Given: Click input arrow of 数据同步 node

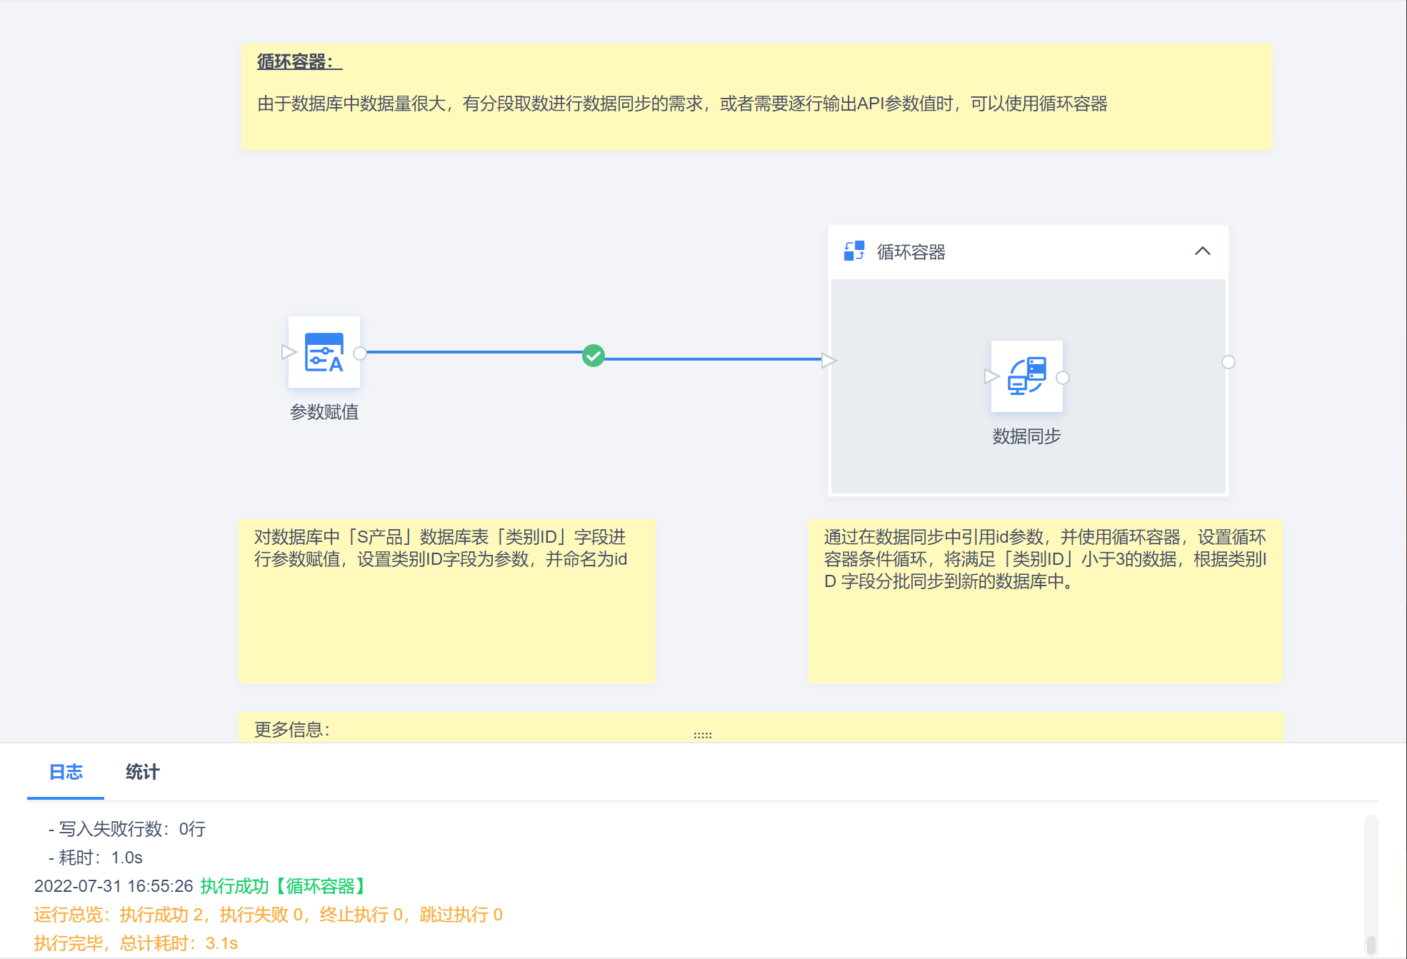Looking at the screenshot, I should coord(991,376).
